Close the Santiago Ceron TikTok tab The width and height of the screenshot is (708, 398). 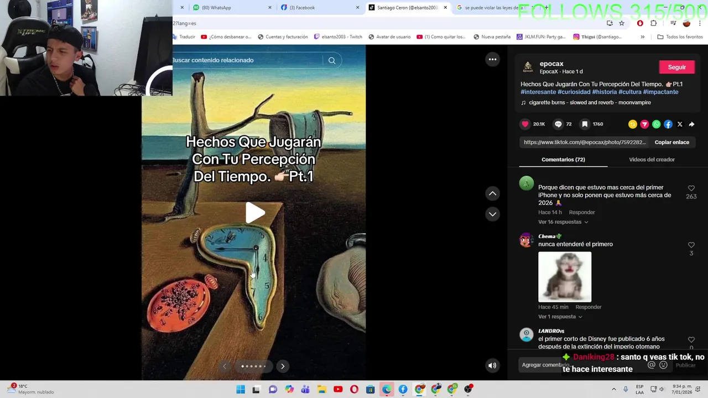tap(445, 8)
